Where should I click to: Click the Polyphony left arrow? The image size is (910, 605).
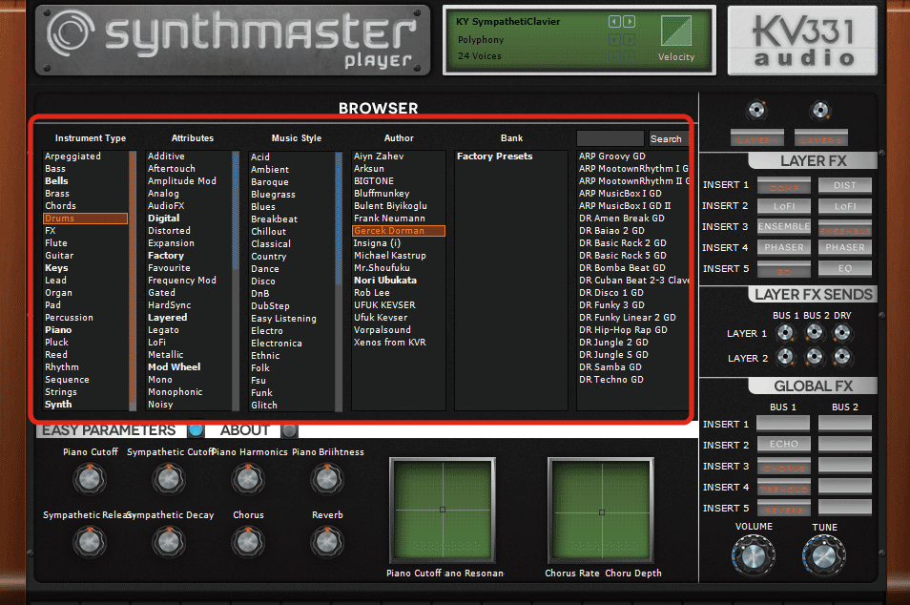pos(614,39)
